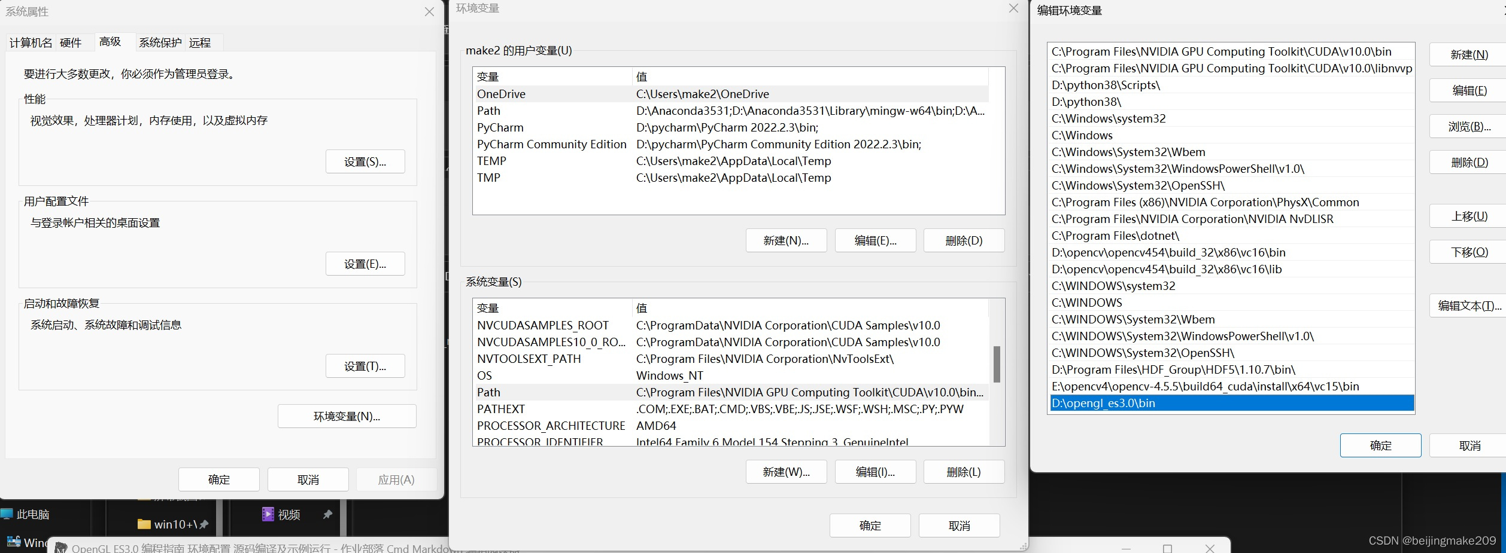The height and width of the screenshot is (553, 1506).
Task: Click 编辑(E)... for user variables
Action: point(875,240)
